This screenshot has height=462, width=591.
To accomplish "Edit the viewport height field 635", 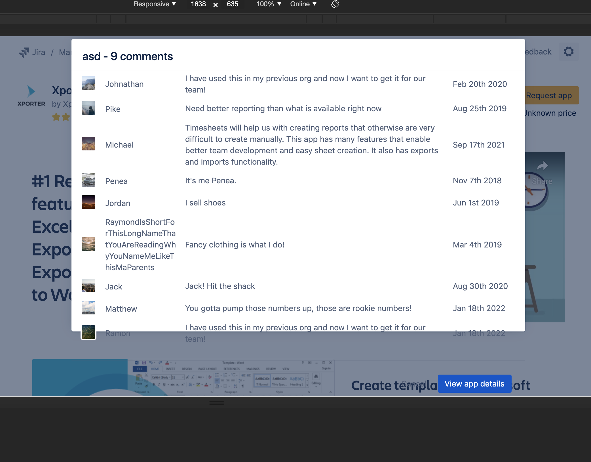I will pyautogui.click(x=233, y=4).
